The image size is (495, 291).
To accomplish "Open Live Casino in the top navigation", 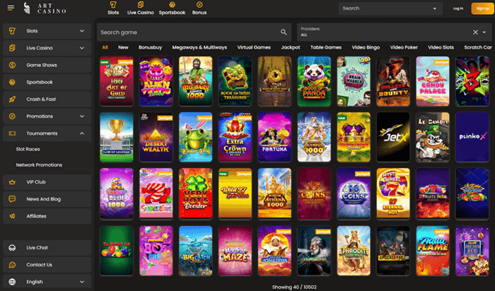I will (x=140, y=8).
